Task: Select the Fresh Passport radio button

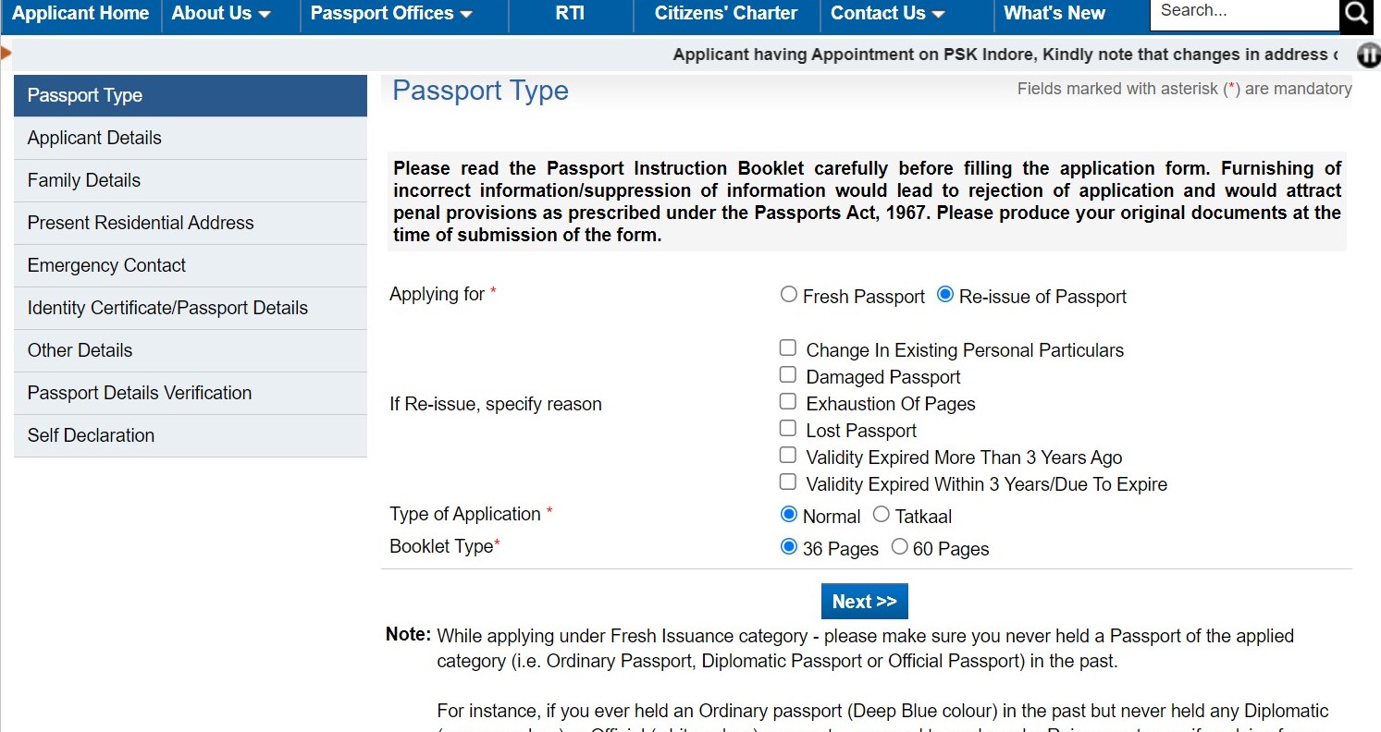Action: 789,295
